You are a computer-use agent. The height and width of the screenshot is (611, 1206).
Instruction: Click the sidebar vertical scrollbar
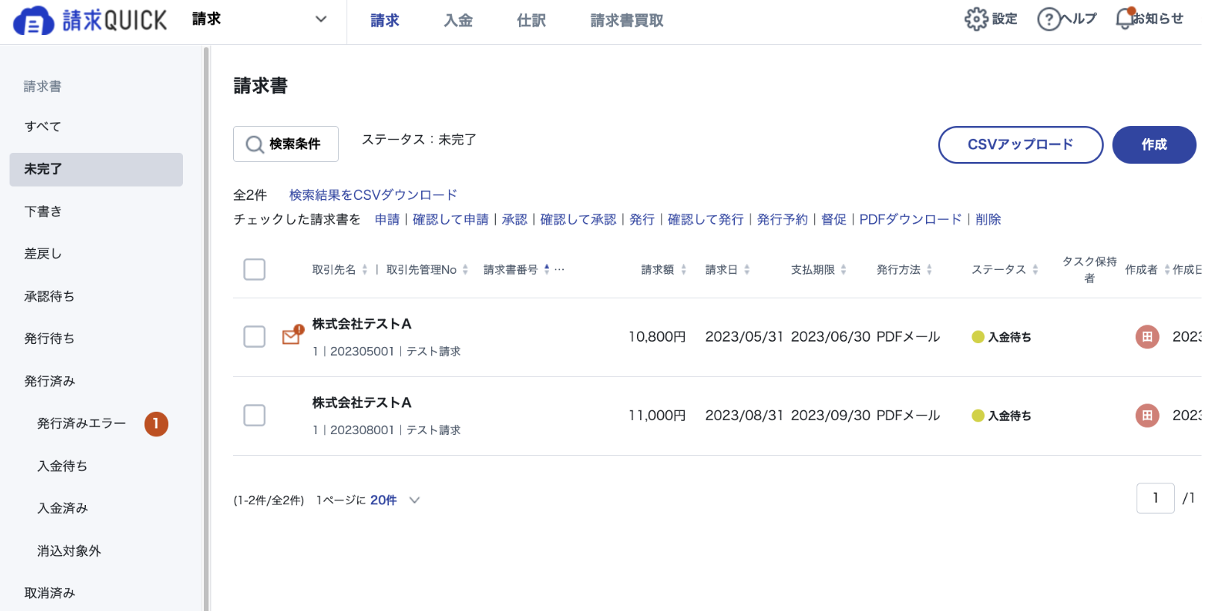206,328
